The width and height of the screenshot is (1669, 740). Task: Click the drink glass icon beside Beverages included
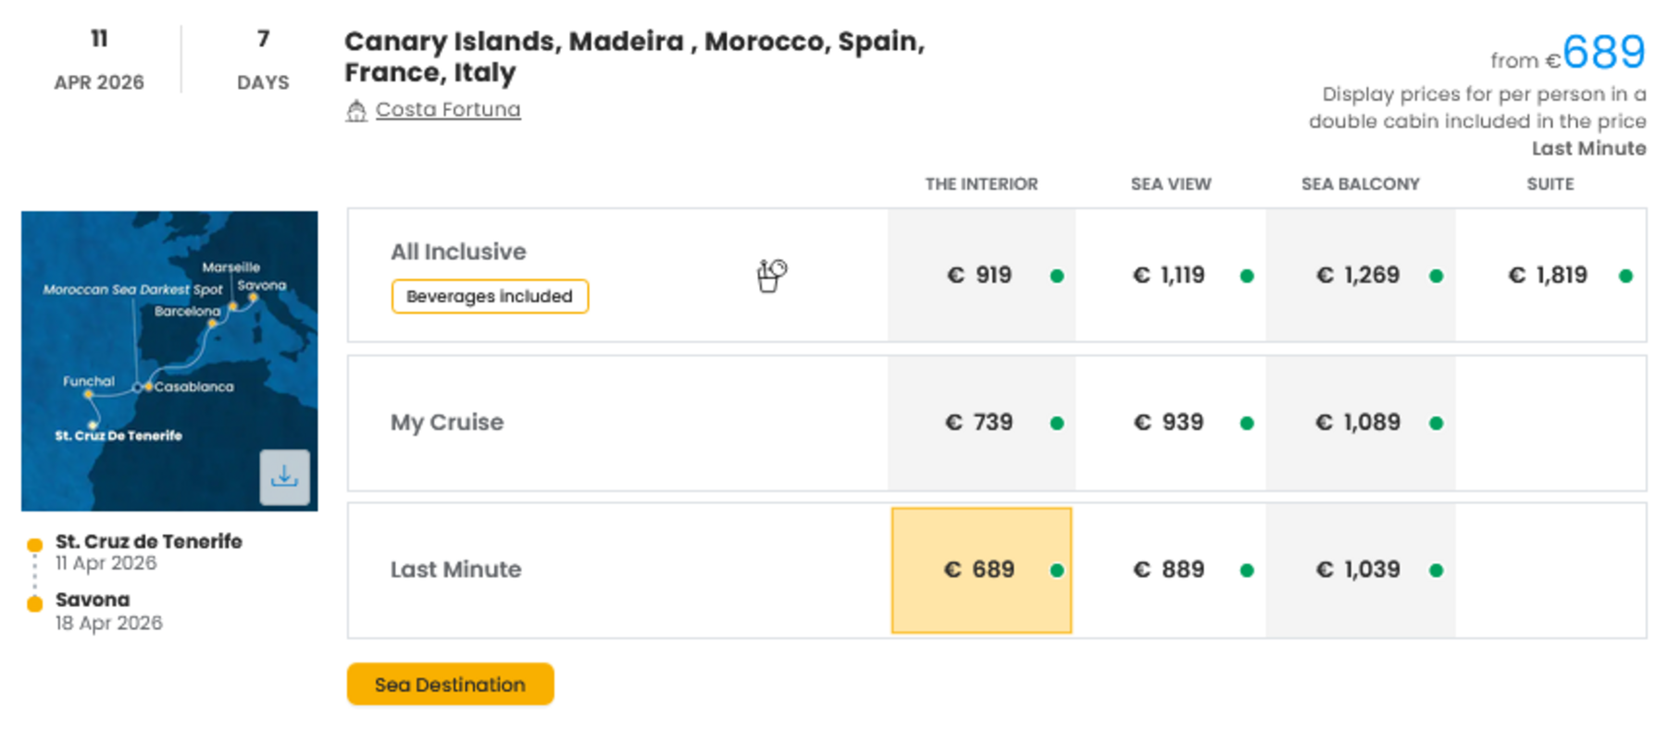pos(769,275)
